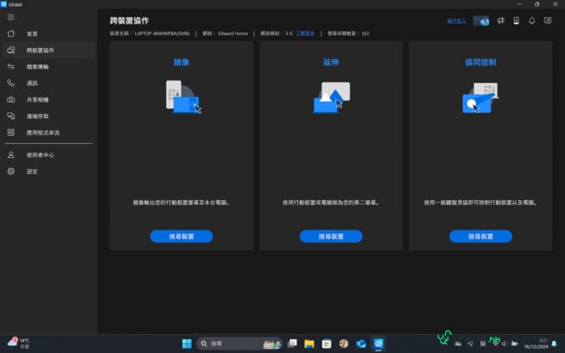Open the 了解更多 learn more link

coord(305,34)
